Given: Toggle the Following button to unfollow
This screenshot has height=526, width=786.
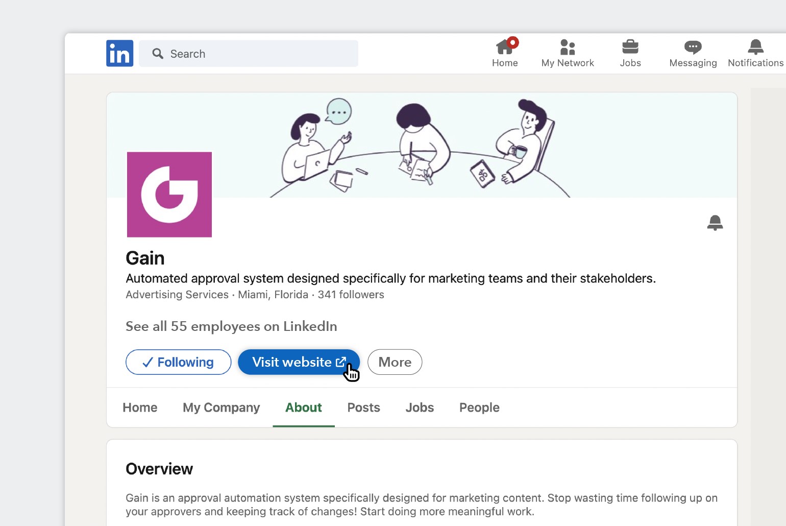Looking at the screenshot, I should 178,362.
